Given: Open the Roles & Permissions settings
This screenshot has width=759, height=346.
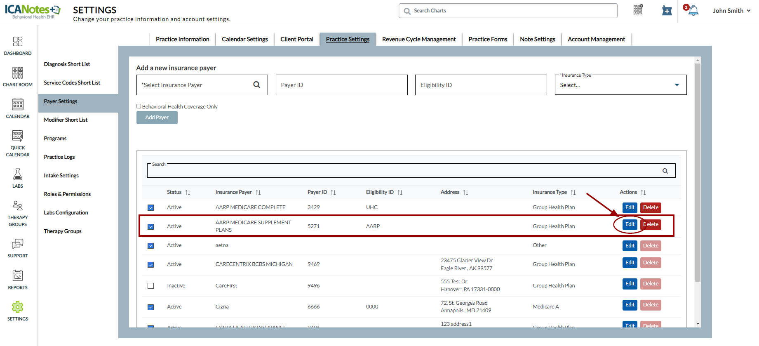Looking at the screenshot, I should coord(67,194).
